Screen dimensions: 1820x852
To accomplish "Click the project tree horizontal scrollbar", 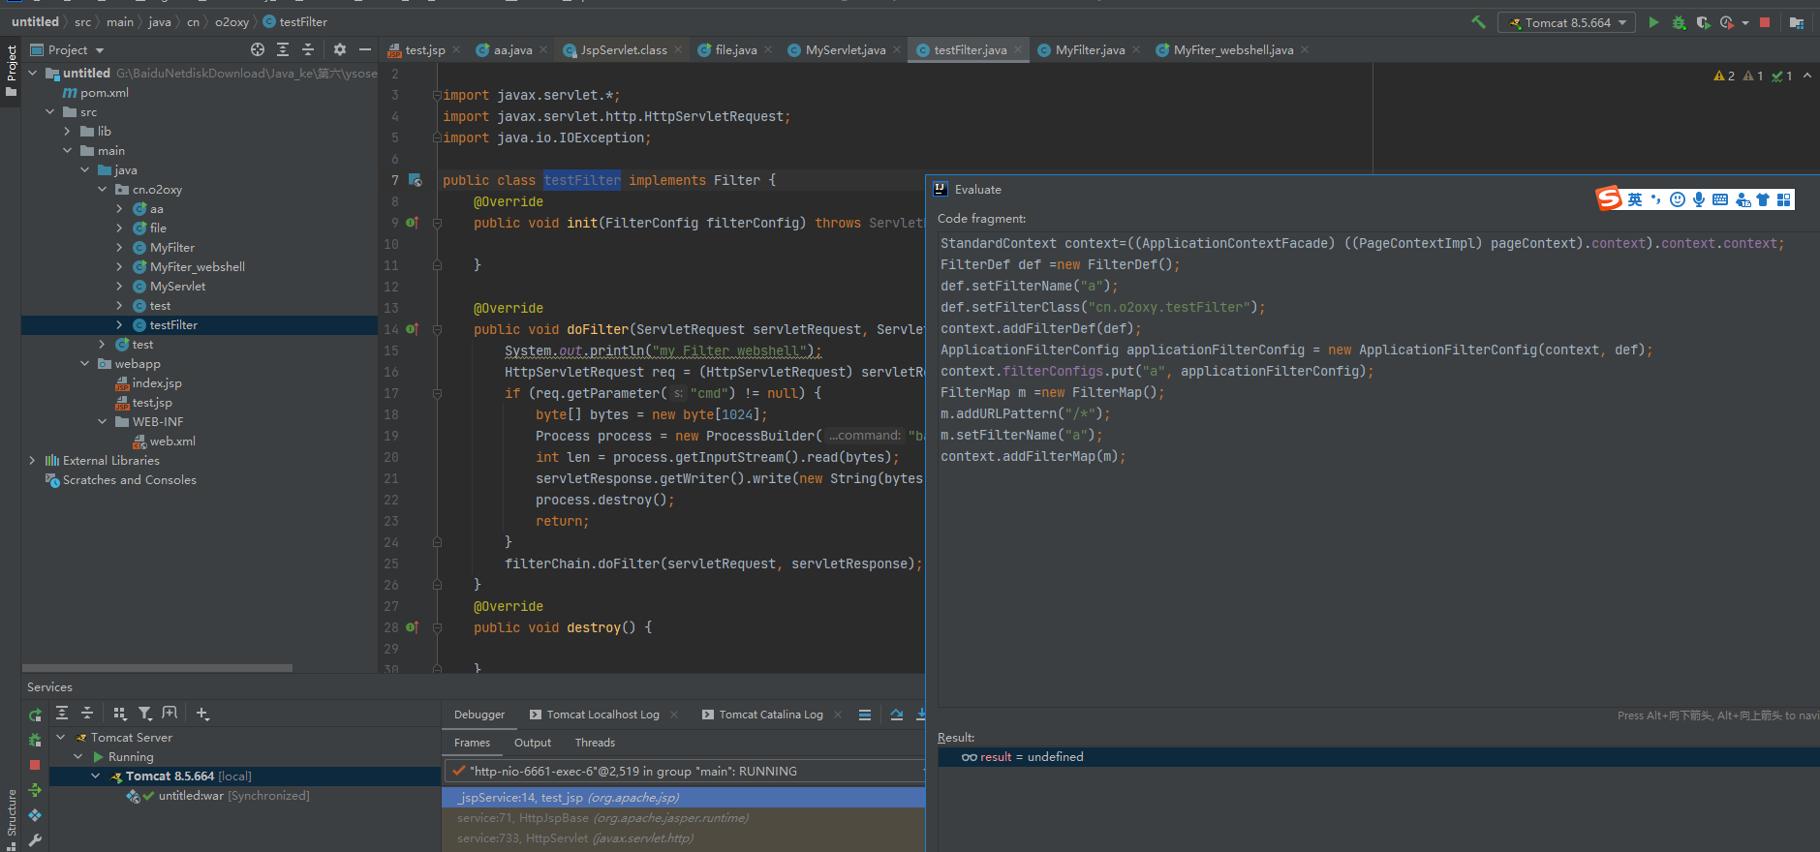I will point(158,668).
